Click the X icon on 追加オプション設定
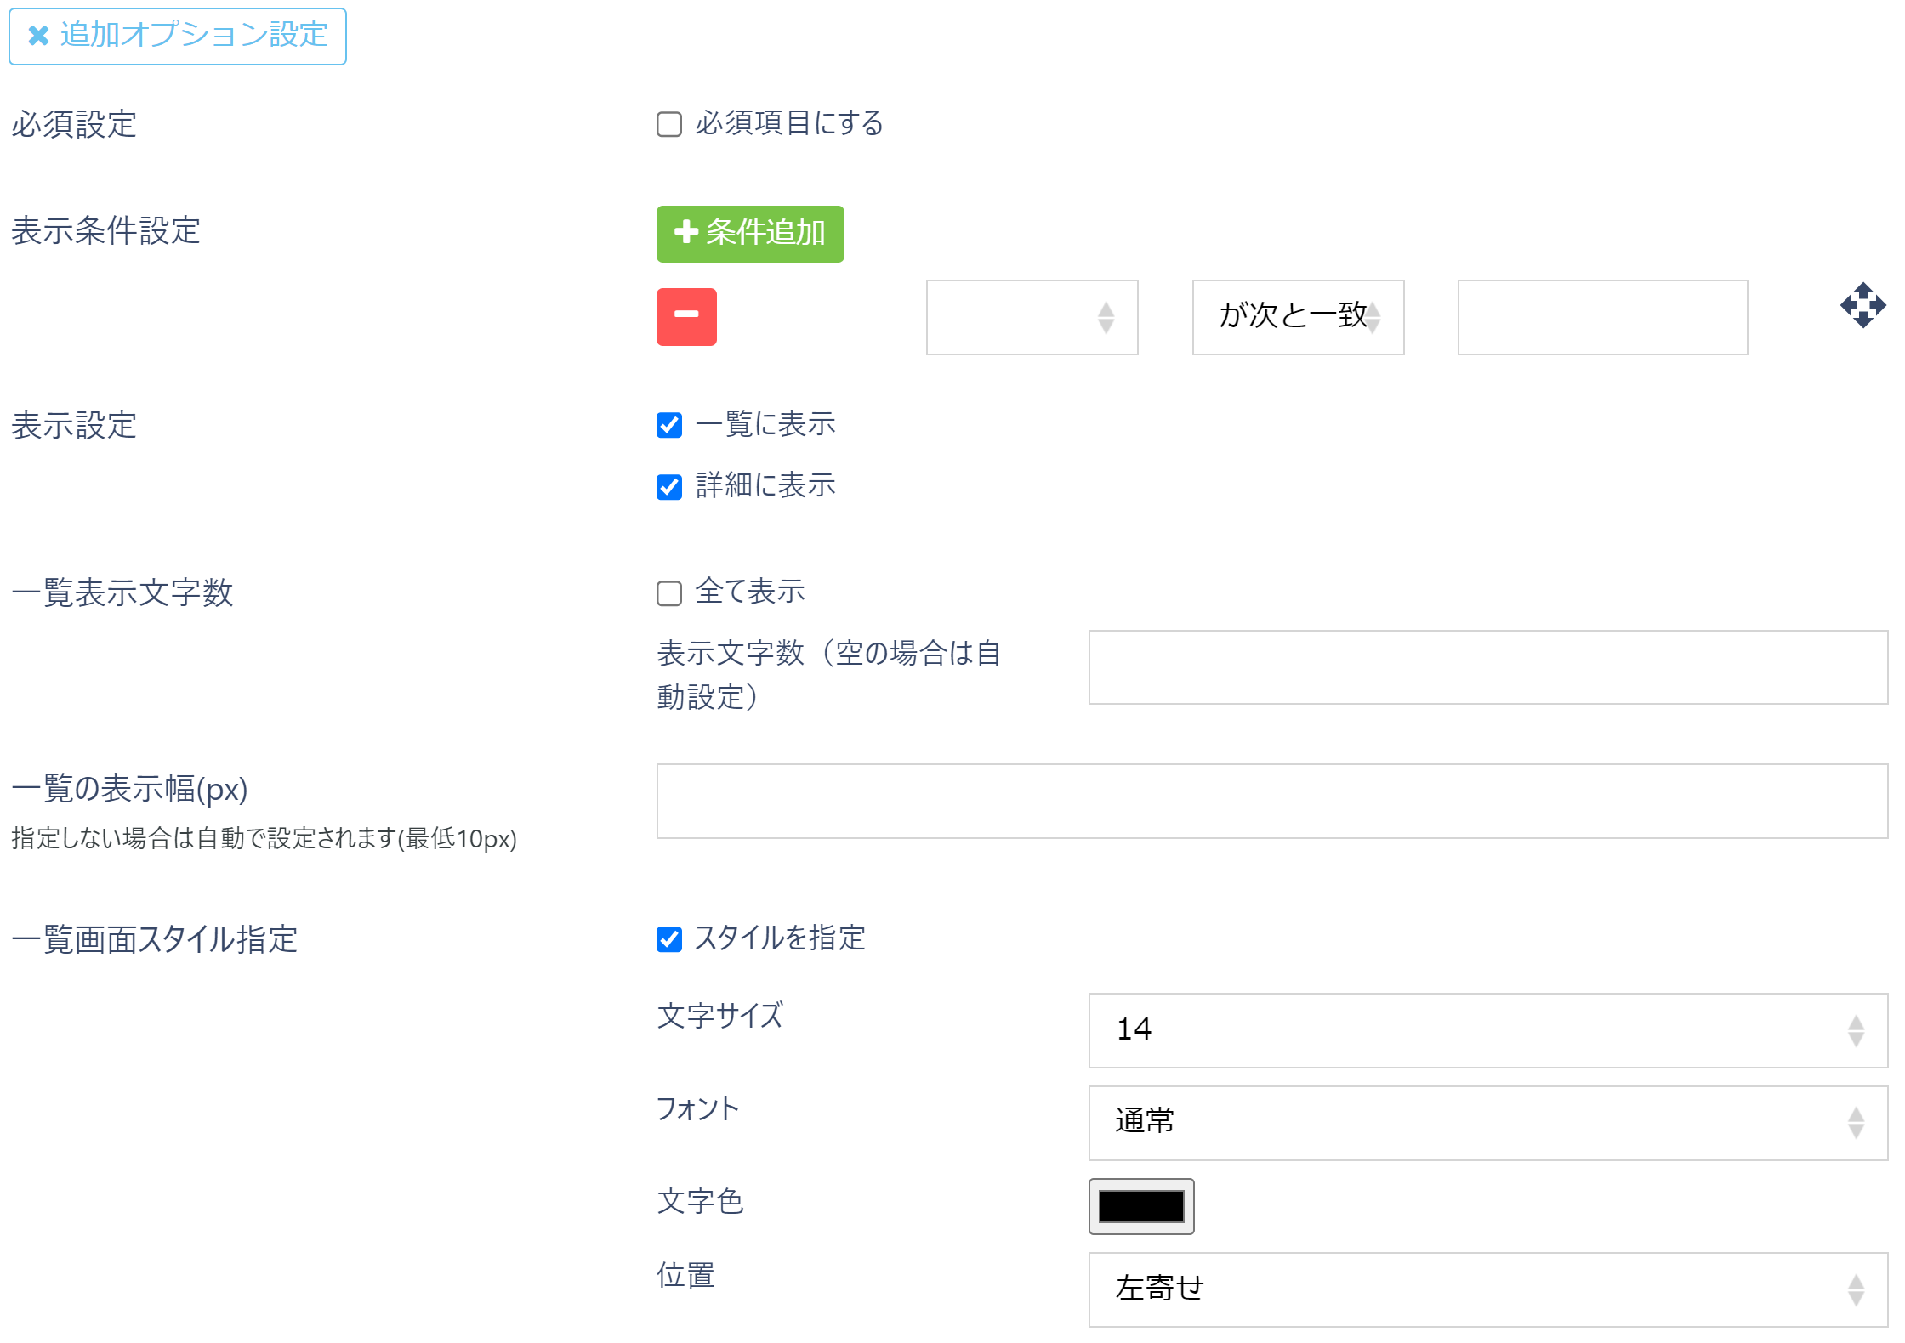 38,36
